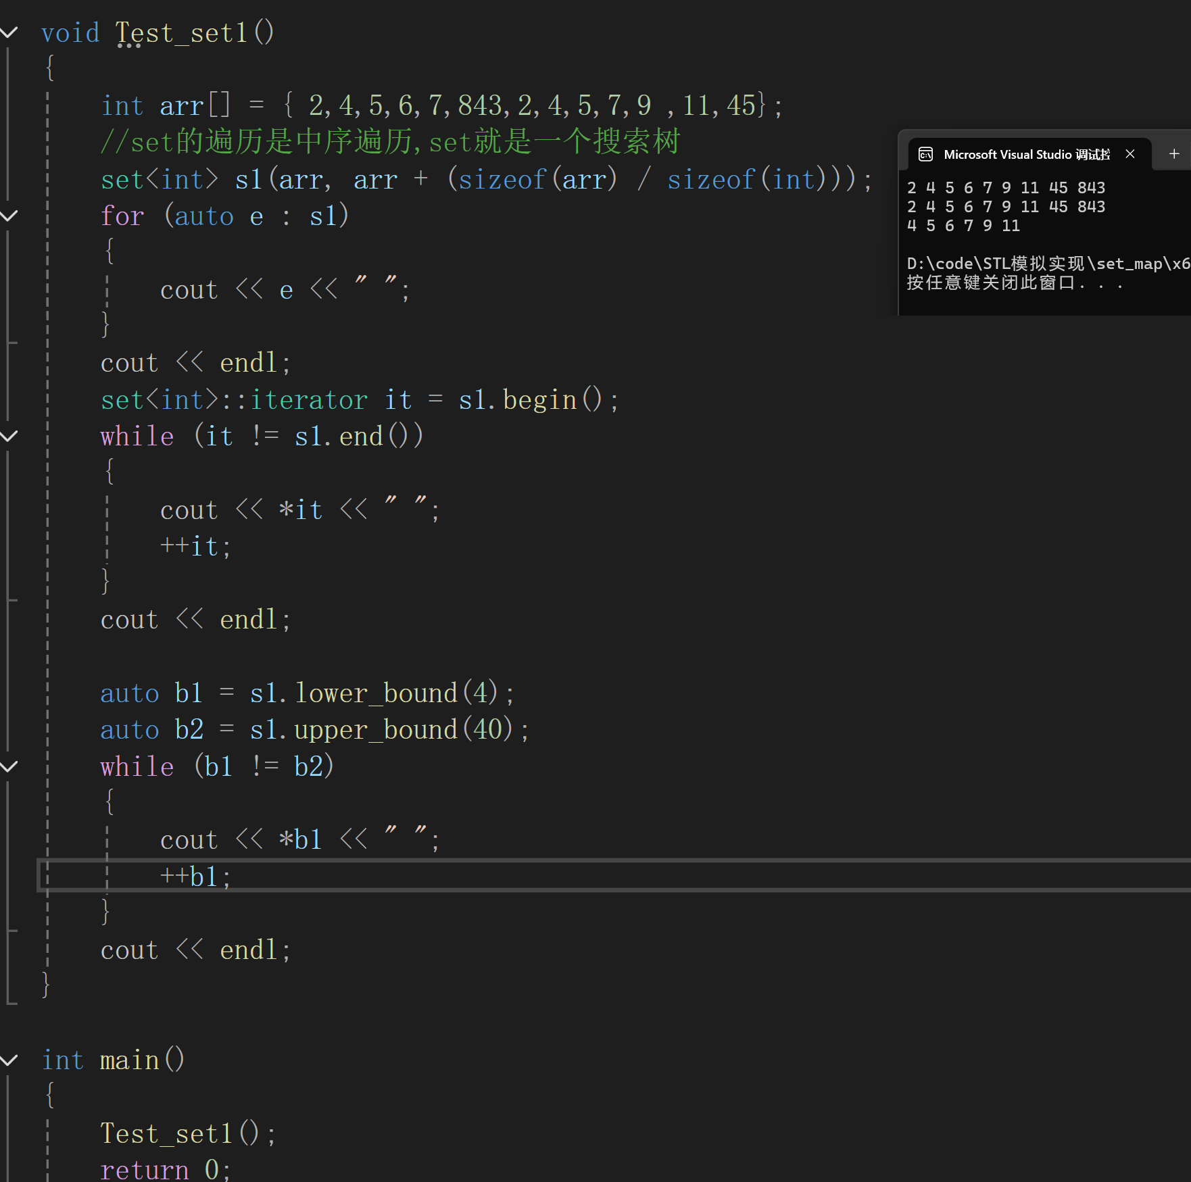Click the console terminal icon in tab
The height and width of the screenshot is (1182, 1191).
tap(925, 155)
